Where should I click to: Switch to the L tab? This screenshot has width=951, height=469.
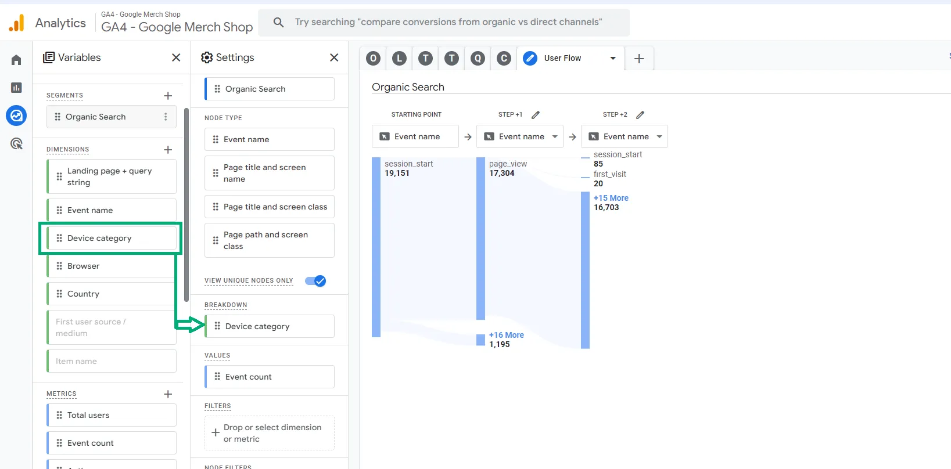coord(400,58)
